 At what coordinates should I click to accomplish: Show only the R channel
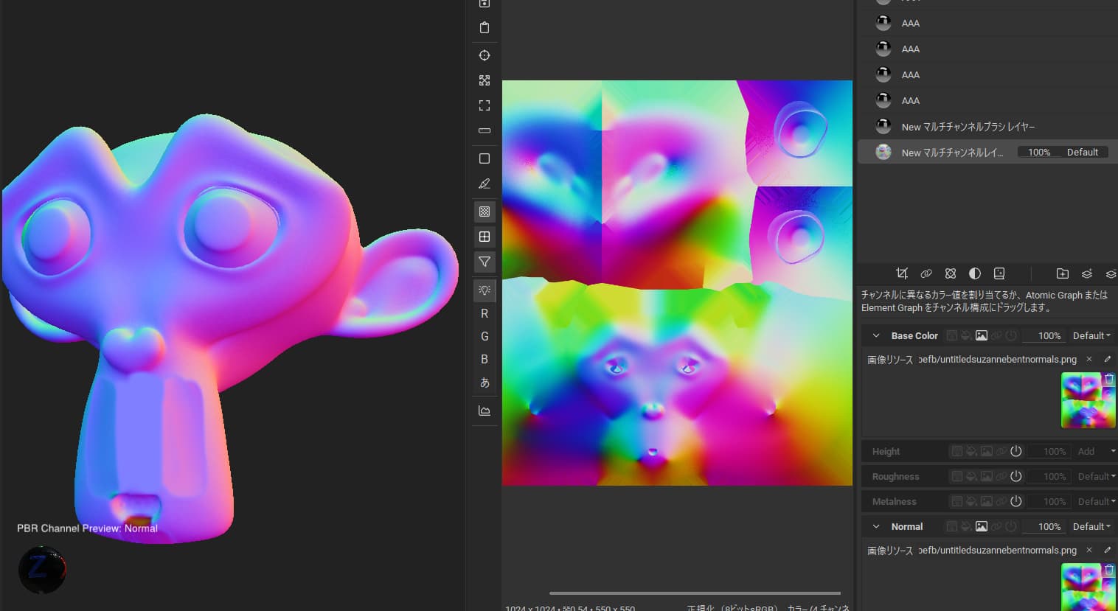485,313
